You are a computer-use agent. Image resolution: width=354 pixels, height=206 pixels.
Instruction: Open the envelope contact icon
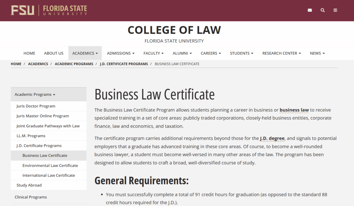(310, 10)
